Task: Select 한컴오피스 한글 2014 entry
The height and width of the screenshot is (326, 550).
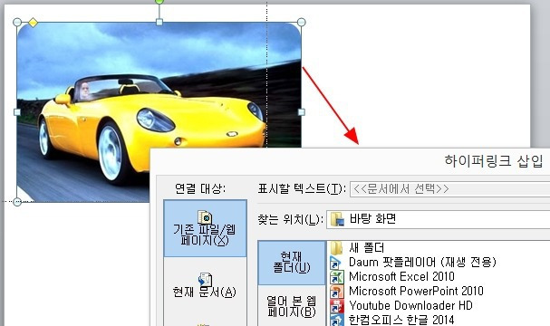Action: [x=401, y=320]
